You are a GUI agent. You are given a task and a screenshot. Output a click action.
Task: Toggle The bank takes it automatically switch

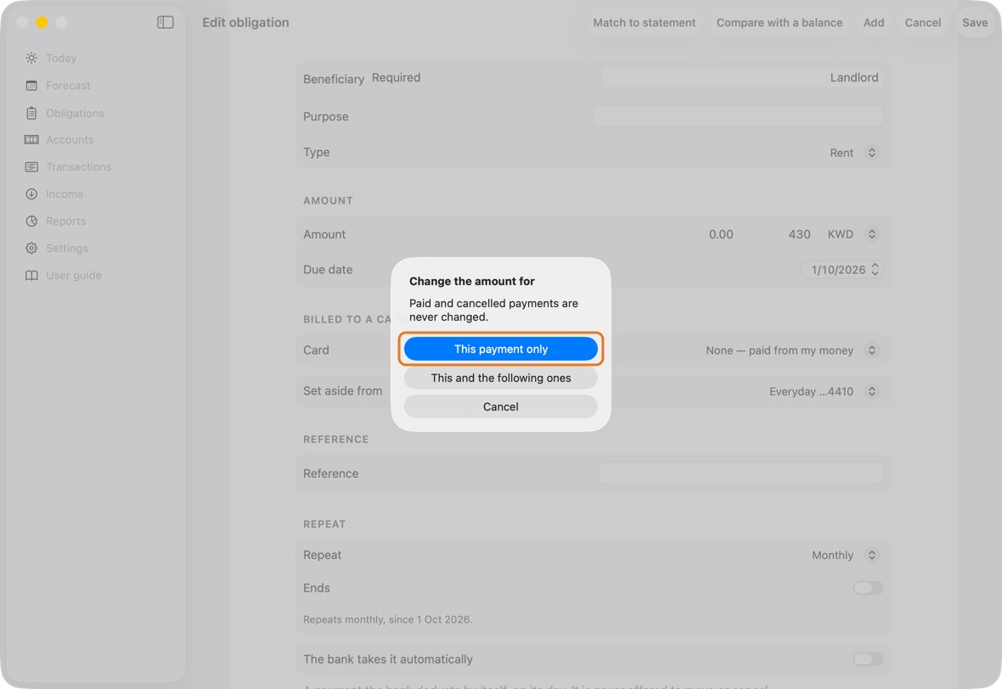(868, 659)
